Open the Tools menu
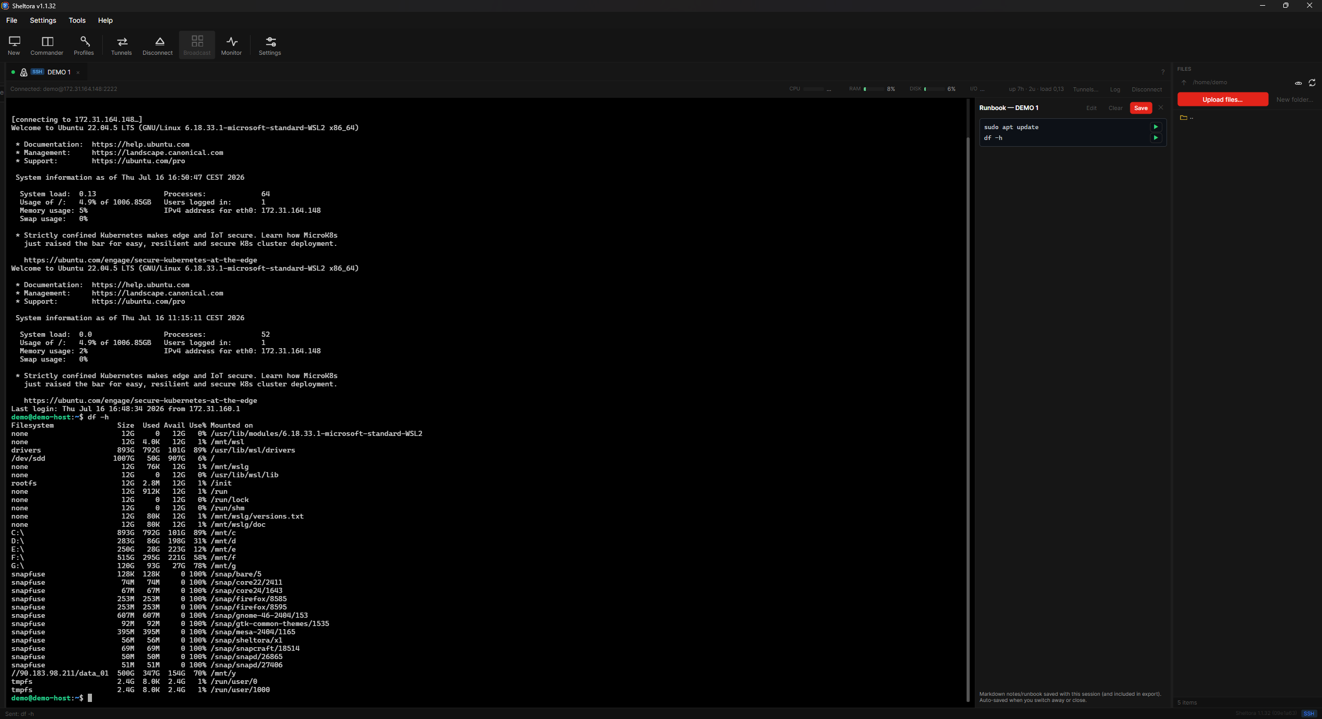 coord(77,20)
